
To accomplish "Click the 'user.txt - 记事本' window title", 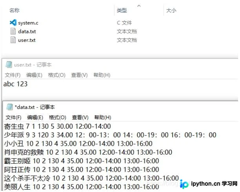I will (33, 65).
